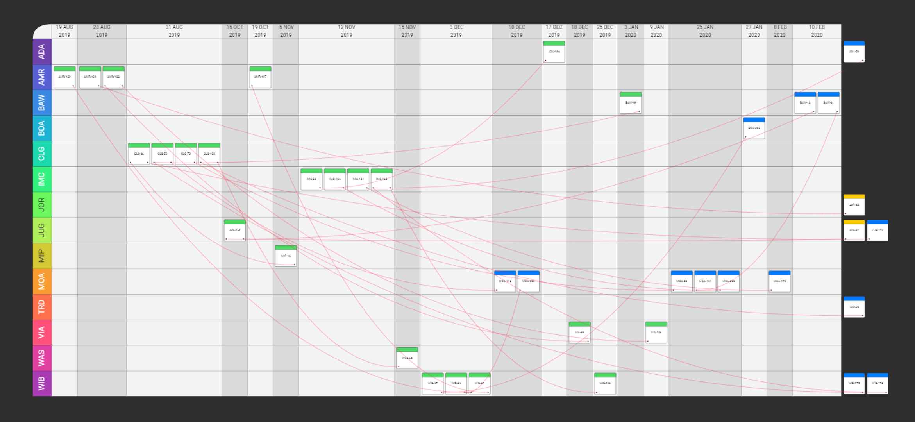Click the 31 AUG 2019 column header
The height and width of the screenshot is (422, 915).
(174, 31)
